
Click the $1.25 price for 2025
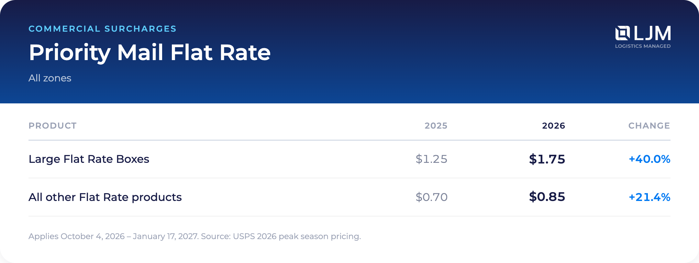(x=431, y=159)
